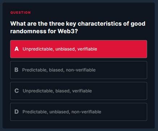Click the question heading about good randomness
Viewport: 158px width, 131px height.
click(78, 27)
